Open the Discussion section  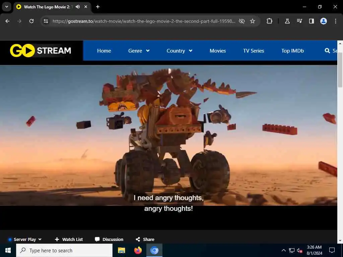click(x=109, y=240)
